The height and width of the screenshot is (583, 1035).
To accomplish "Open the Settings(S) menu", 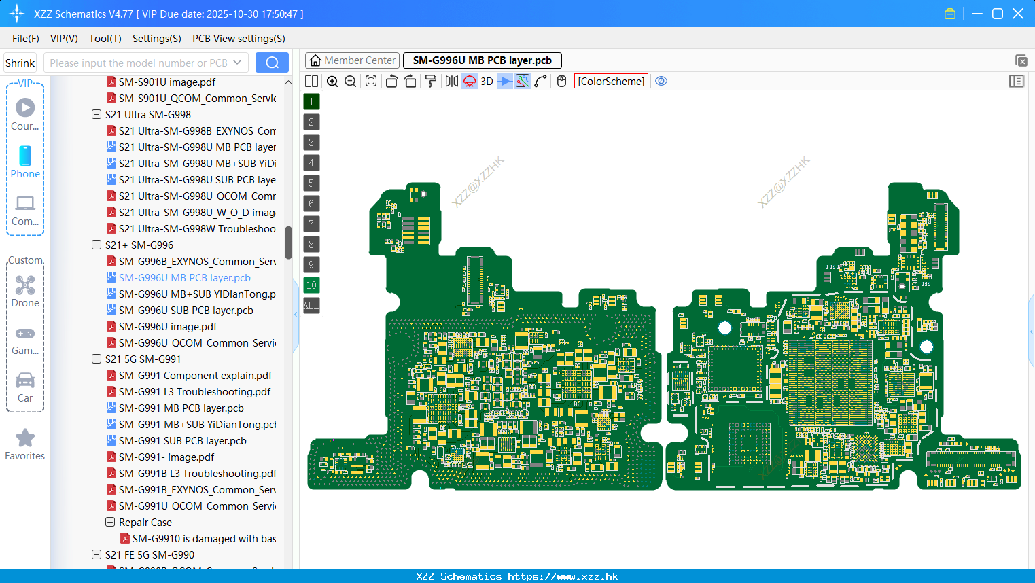I will (157, 39).
